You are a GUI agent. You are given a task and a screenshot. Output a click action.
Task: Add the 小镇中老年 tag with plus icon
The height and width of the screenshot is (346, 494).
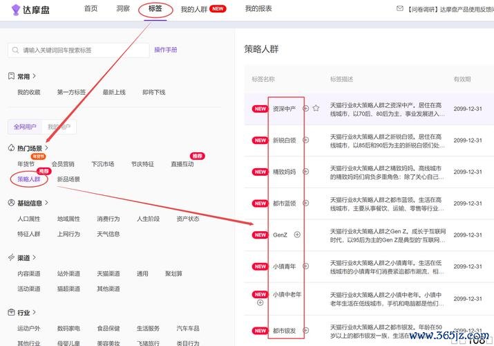click(260, 303)
